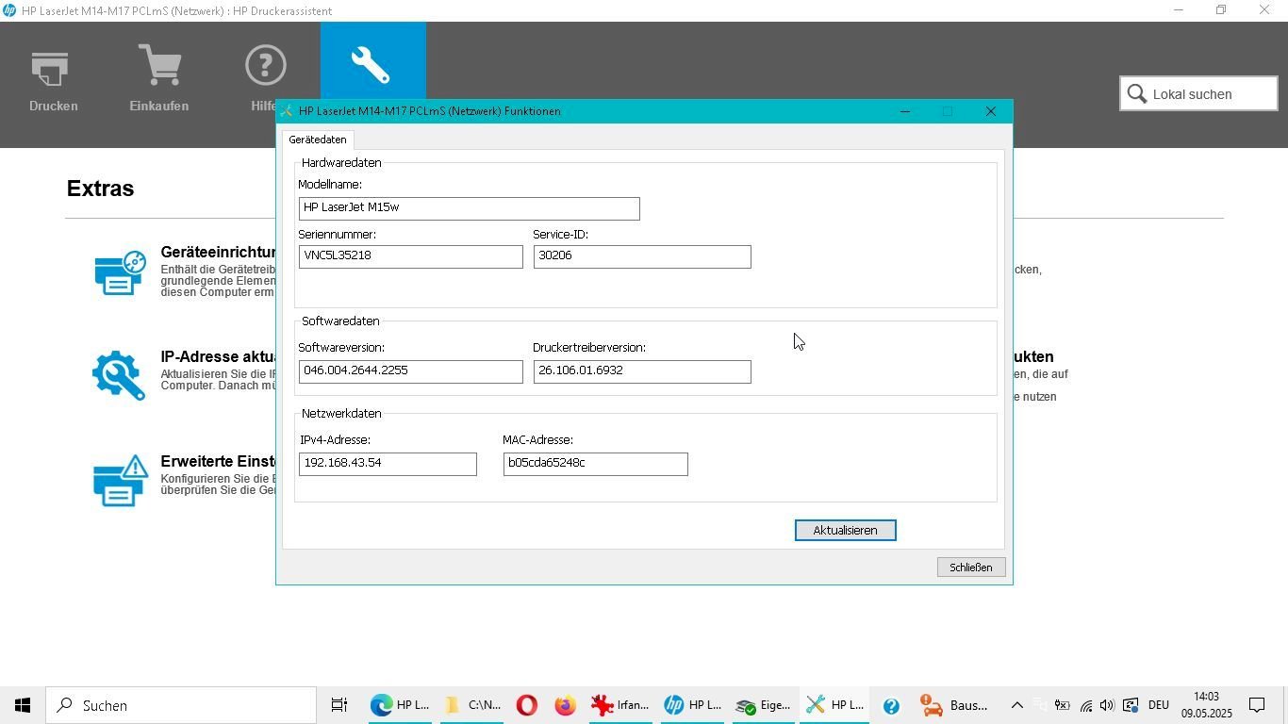Switch to the Gerätedaten tab

pos(318,140)
